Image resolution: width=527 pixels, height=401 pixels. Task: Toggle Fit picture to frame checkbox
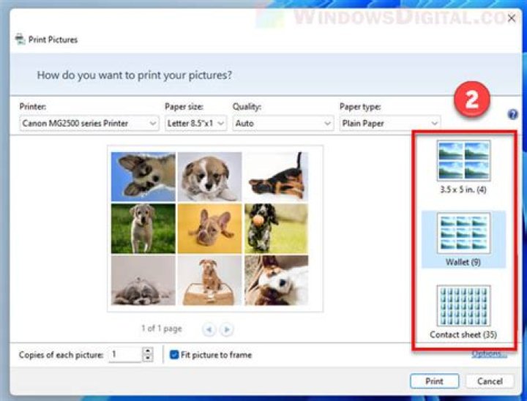pyautogui.click(x=173, y=355)
